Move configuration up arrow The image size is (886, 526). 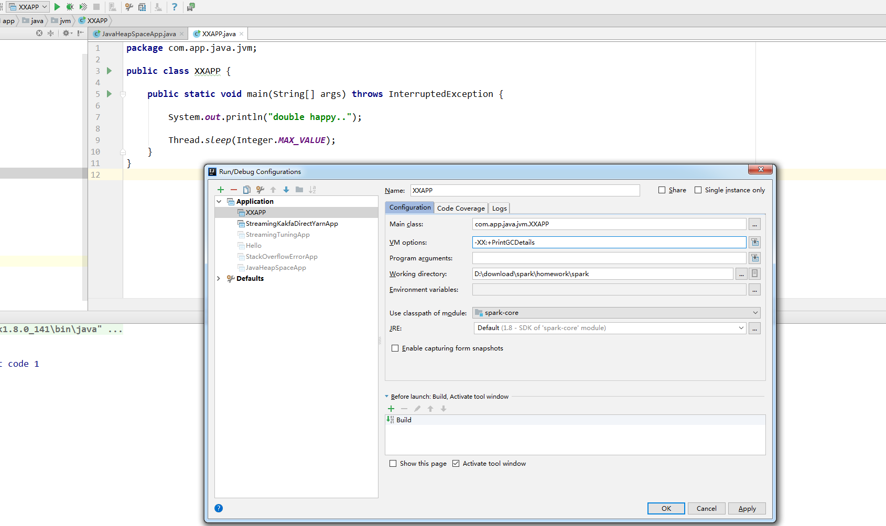pyautogui.click(x=273, y=190)
